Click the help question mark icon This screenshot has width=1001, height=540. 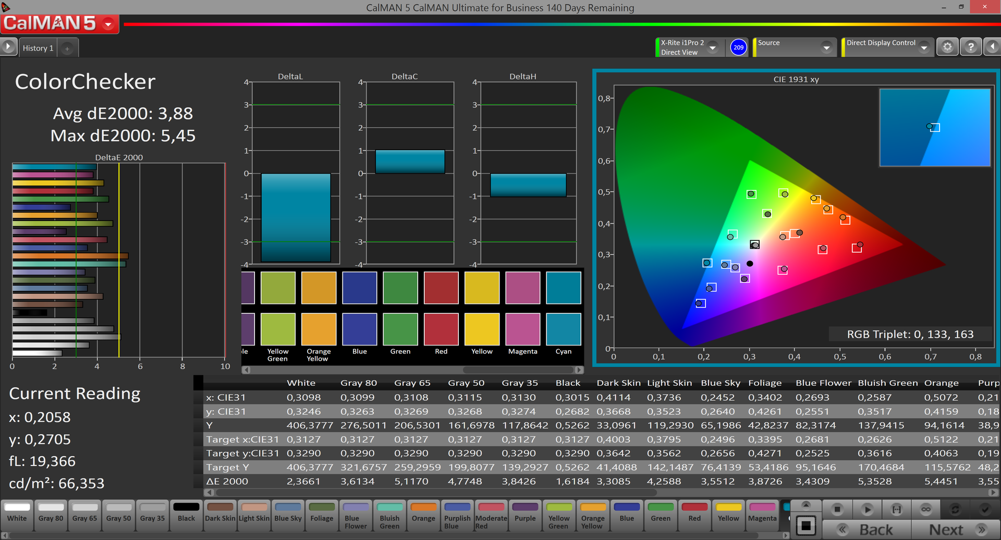(x=970, y=47)
